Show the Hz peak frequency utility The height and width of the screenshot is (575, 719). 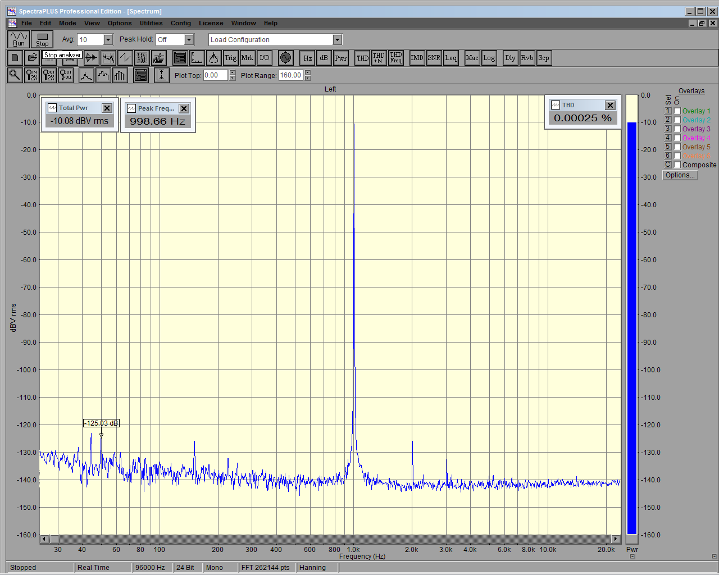[307, 58]
